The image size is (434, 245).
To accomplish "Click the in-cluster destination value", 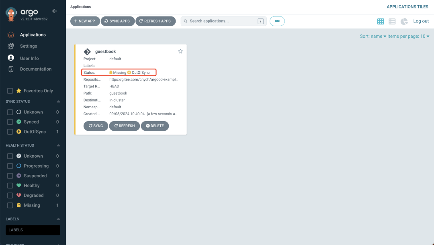I will [117, 100].
